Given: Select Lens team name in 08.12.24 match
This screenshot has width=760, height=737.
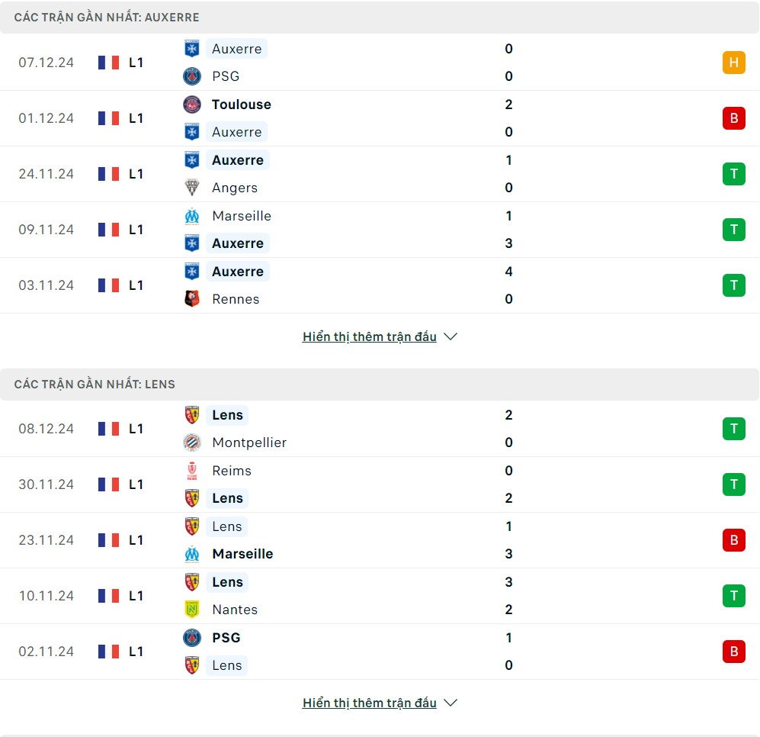Looking at the screenshot, I should 227,415.
